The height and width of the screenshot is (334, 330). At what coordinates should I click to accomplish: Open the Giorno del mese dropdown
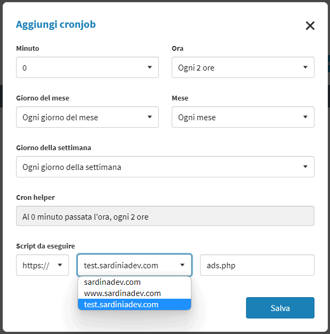(x=87, y=117)
